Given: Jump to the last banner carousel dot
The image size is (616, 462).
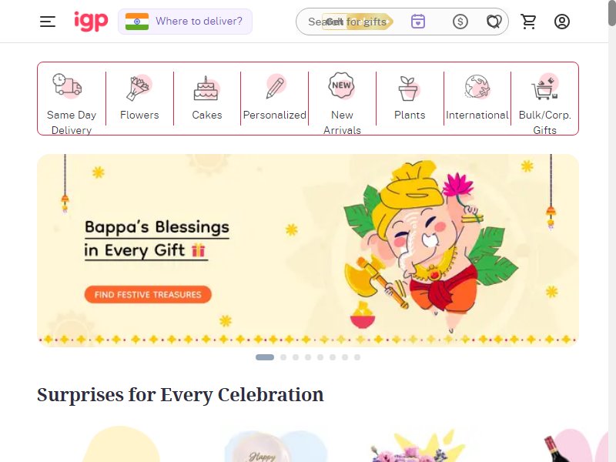Looking at the screenshot, I should pyautogui.click(x=357, y=357).
